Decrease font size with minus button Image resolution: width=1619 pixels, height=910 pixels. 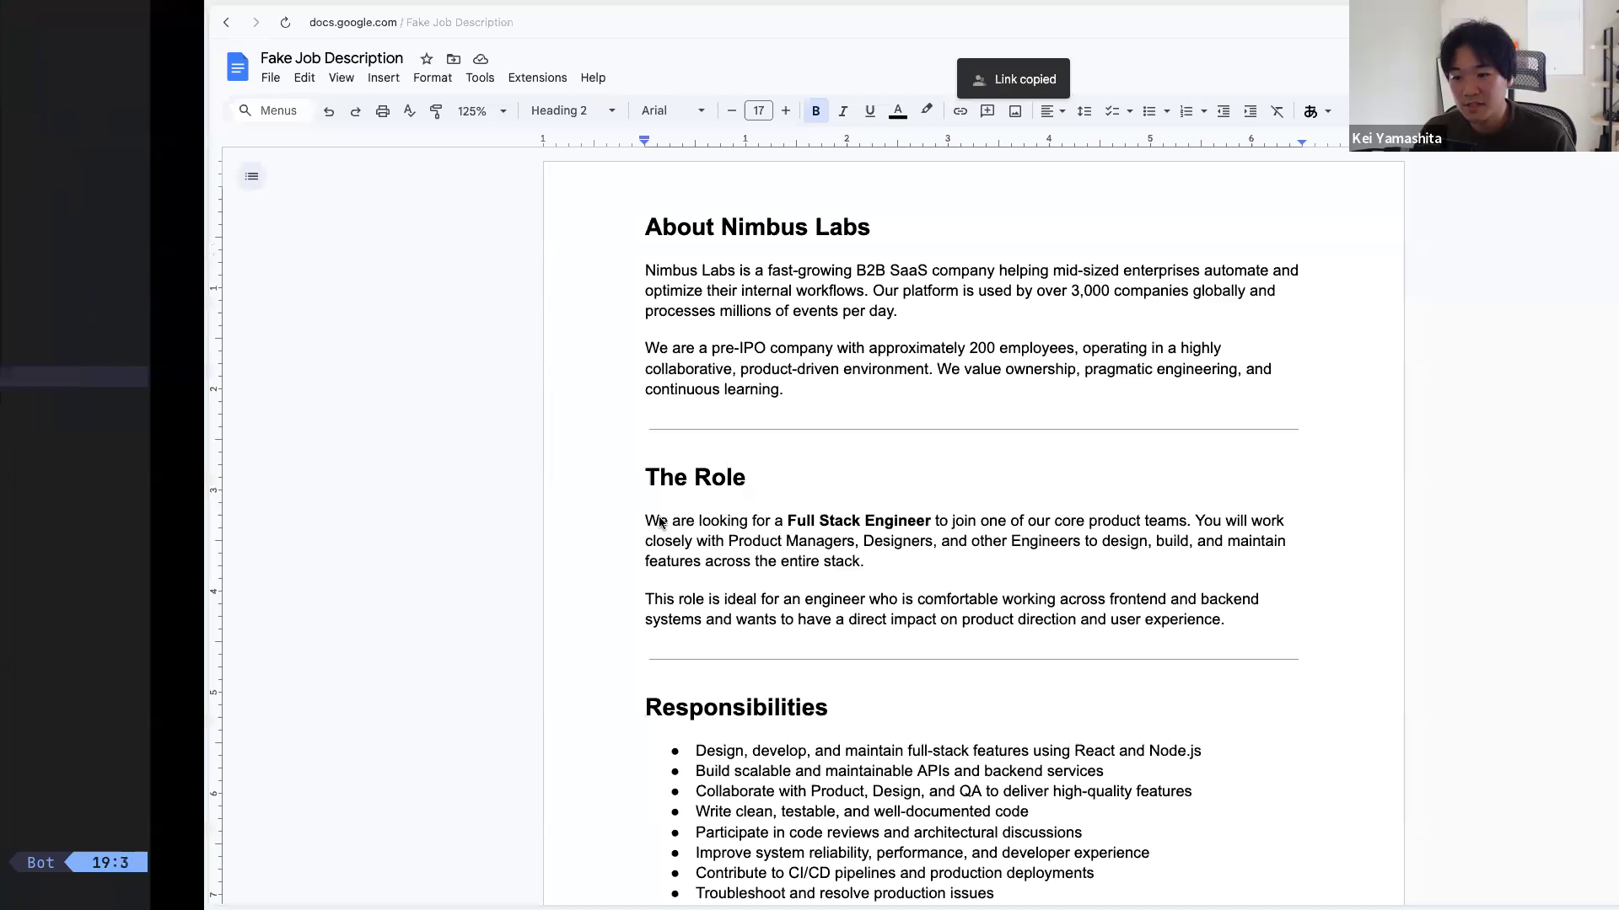[731, 111]
